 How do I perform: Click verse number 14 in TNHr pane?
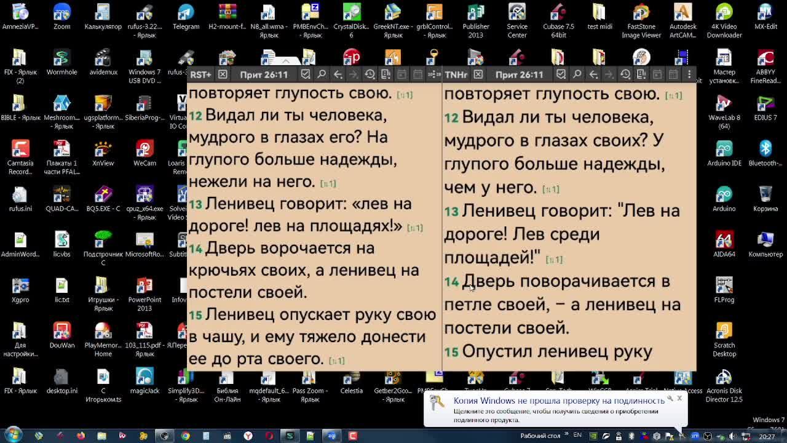point(451,282)
